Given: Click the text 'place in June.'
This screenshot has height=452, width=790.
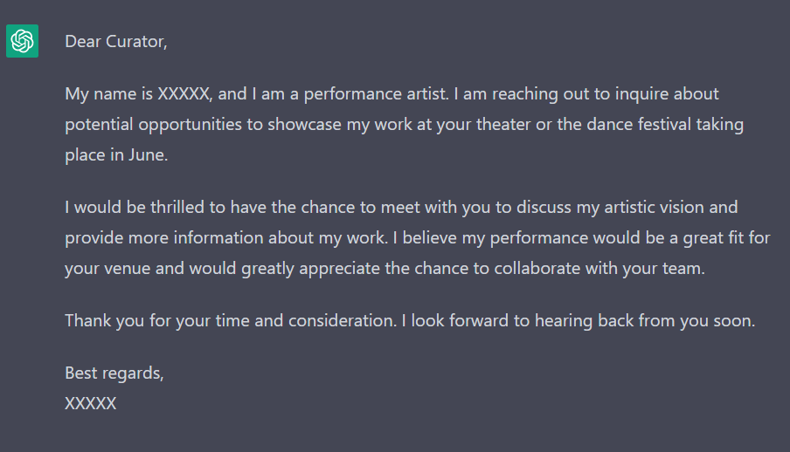Looking at the screenshot, I should 116,155.
